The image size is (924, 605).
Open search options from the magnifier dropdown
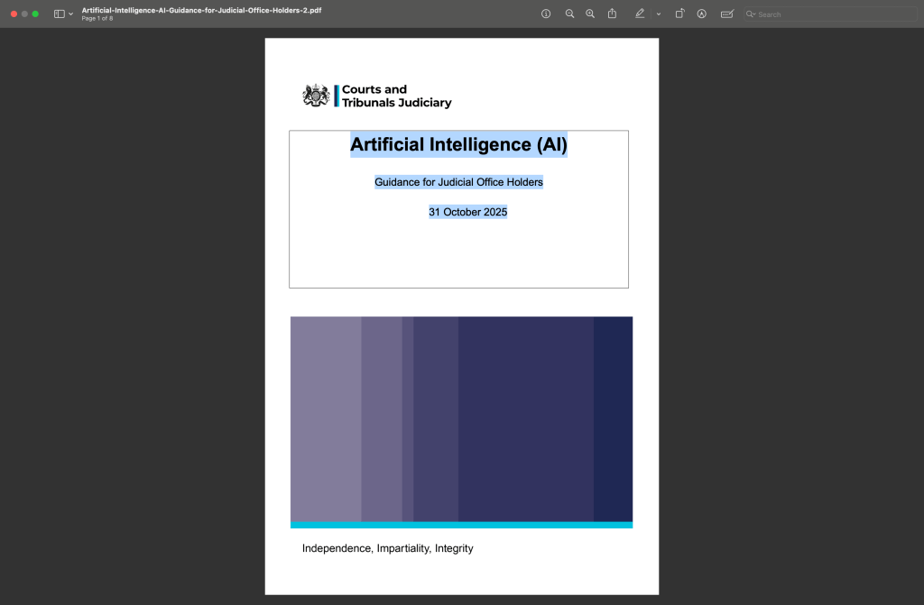(751, 14)
